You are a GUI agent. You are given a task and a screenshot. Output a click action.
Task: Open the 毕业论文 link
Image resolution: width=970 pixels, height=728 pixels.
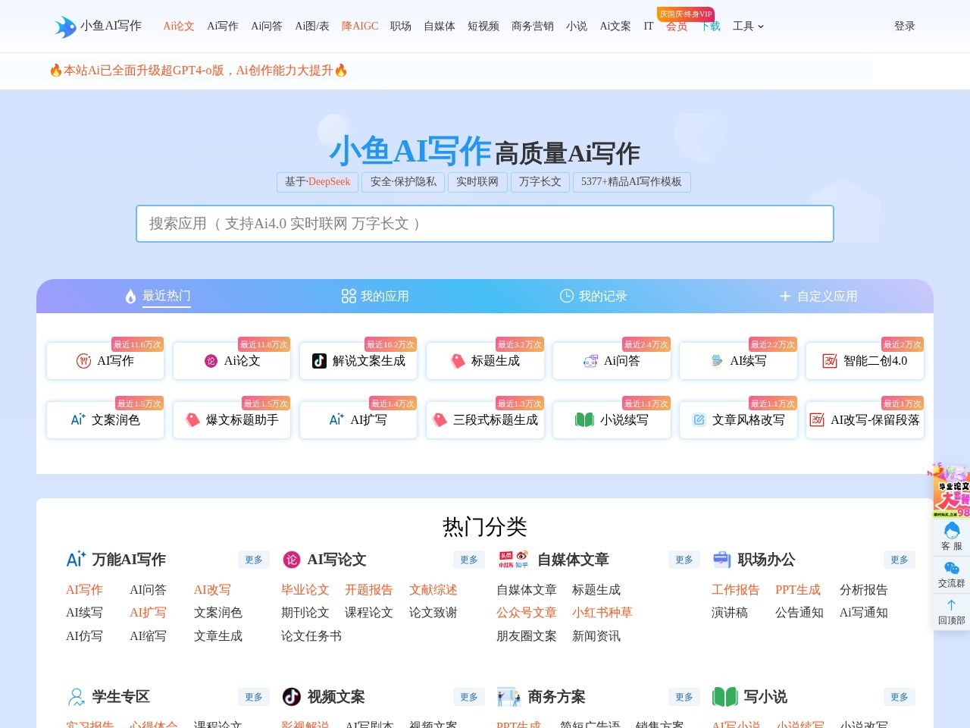point(305,590)
